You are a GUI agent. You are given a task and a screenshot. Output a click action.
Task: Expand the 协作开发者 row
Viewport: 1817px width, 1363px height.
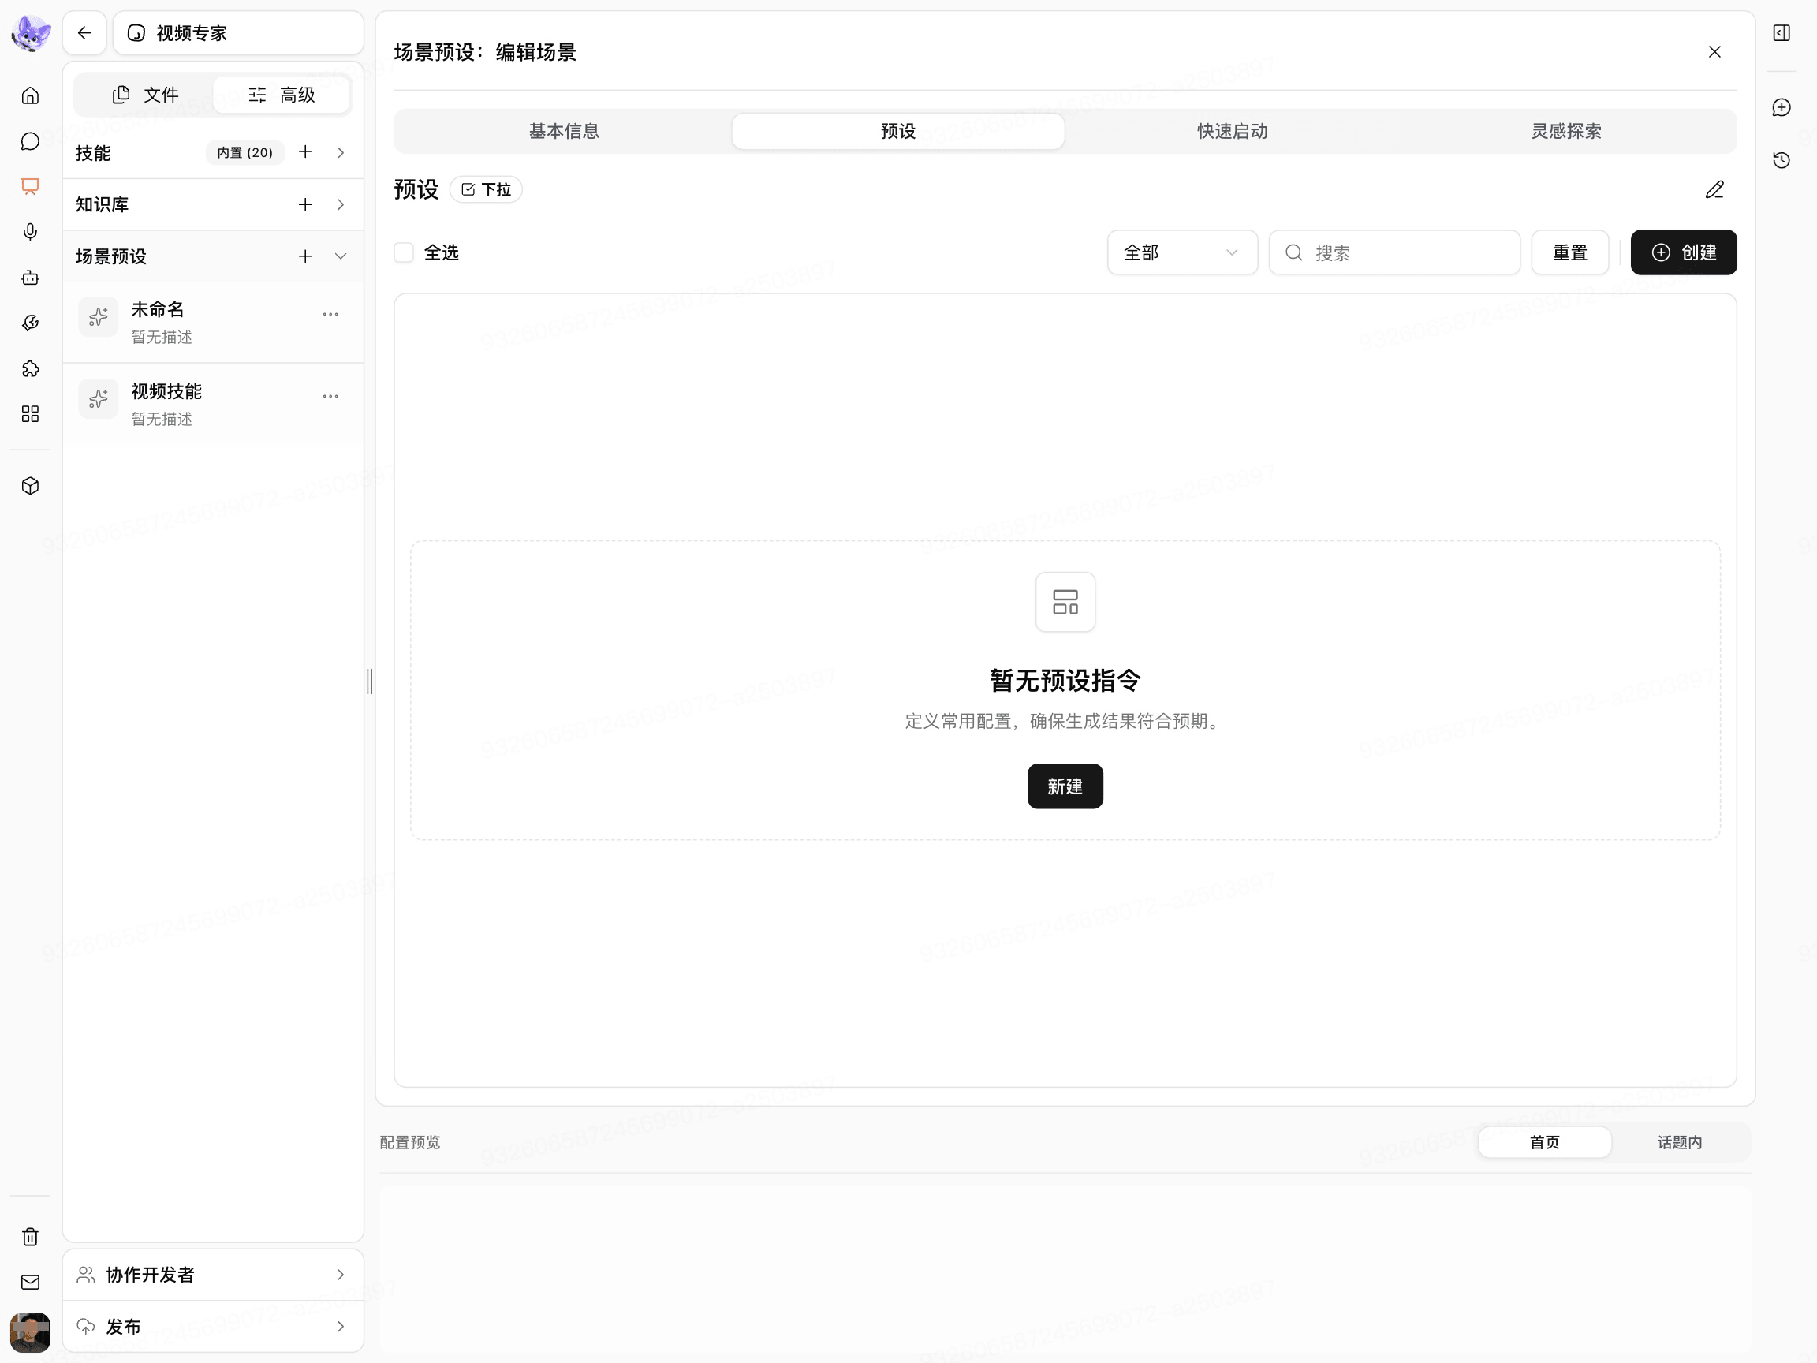tap(214, 1275)
